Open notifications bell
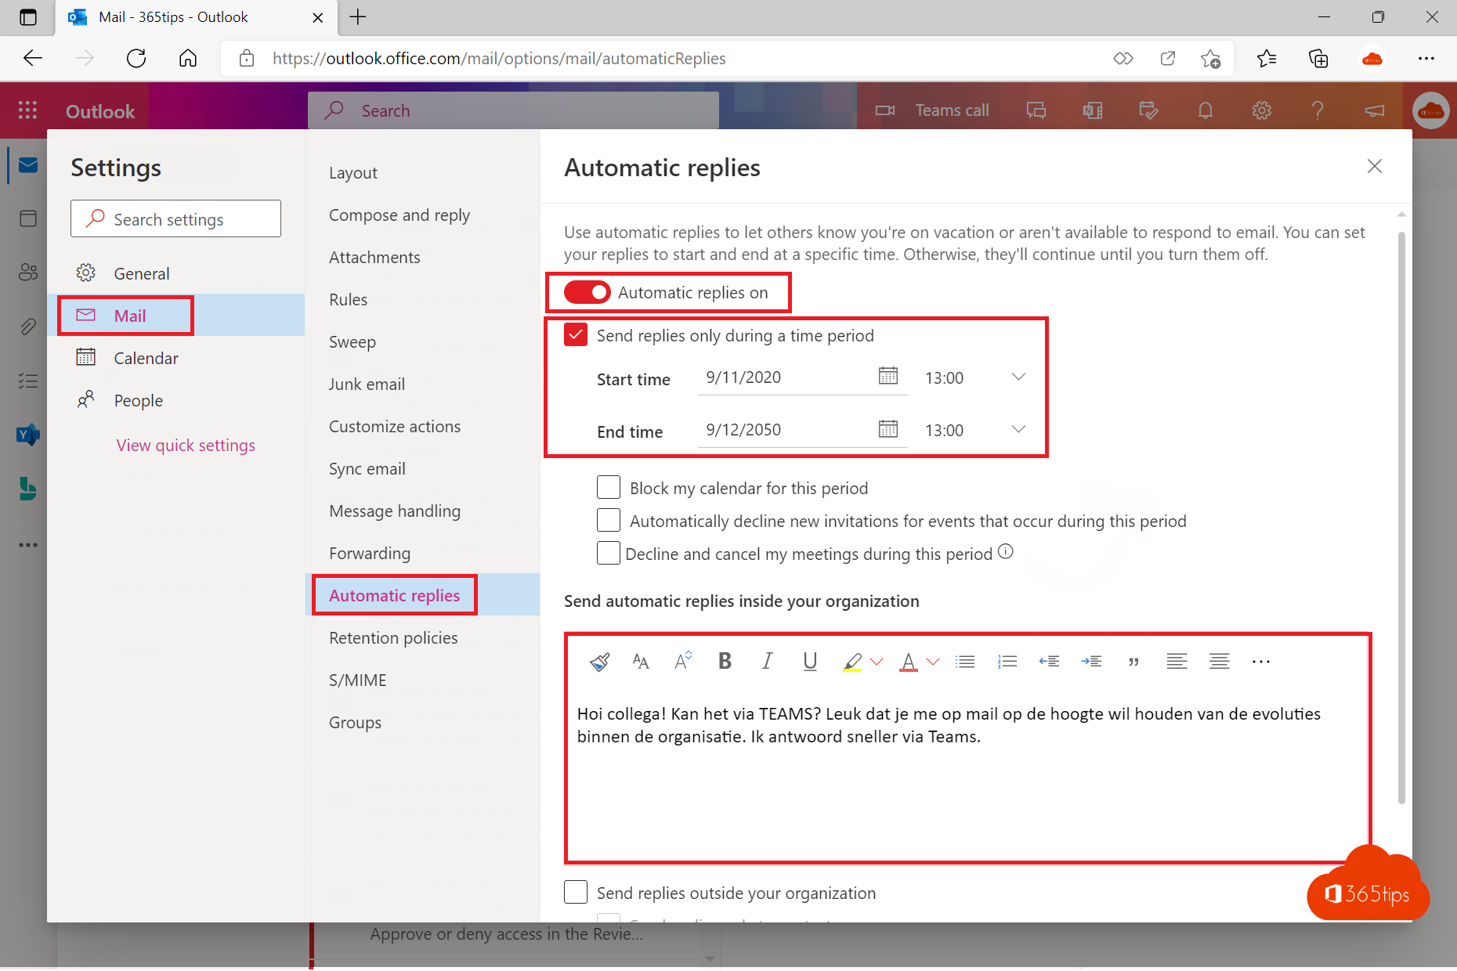Screen dimensions: 1457x971 [1206, 110]
